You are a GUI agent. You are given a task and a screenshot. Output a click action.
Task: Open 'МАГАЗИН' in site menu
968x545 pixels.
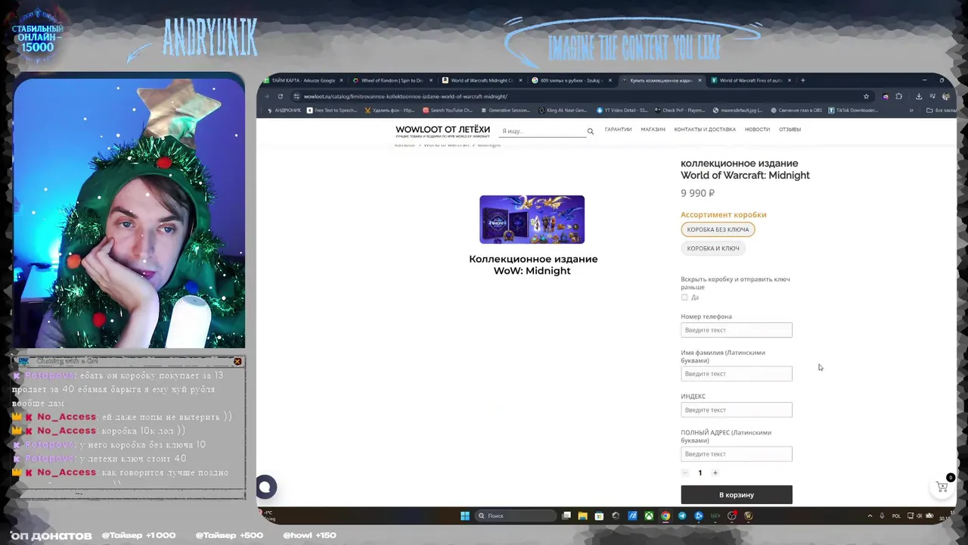click(653, 129)
